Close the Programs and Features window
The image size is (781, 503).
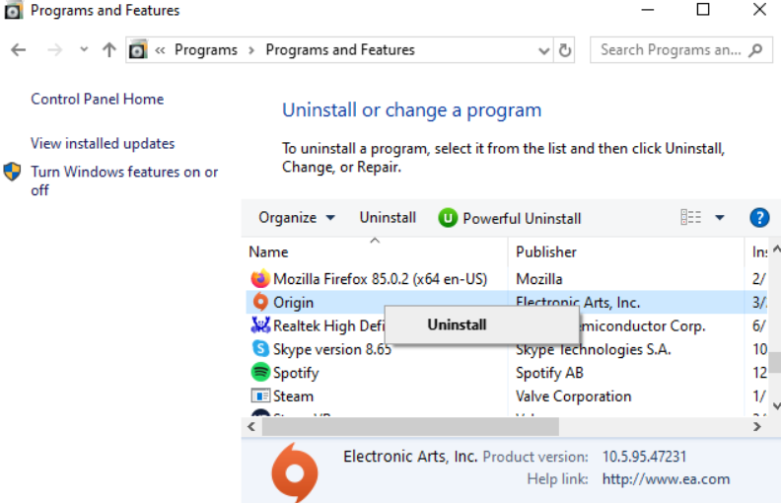click(759, 10)
